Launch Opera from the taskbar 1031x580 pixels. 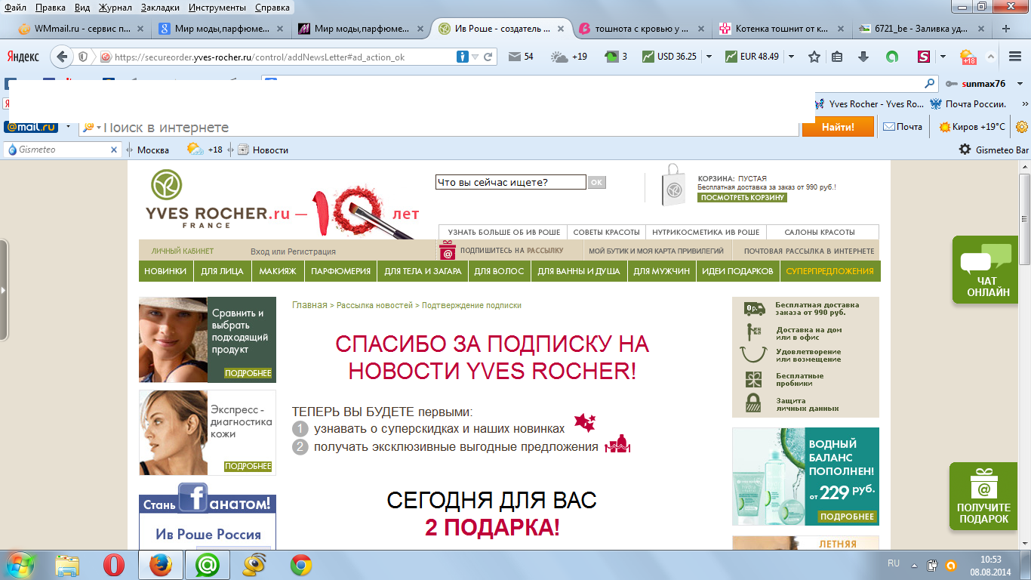[x=114, y=565]
